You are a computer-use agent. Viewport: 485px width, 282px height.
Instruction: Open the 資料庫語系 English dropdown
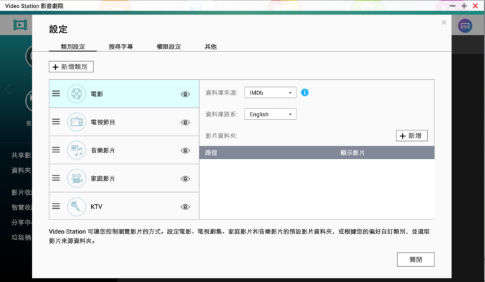click(x=270, y=114)
